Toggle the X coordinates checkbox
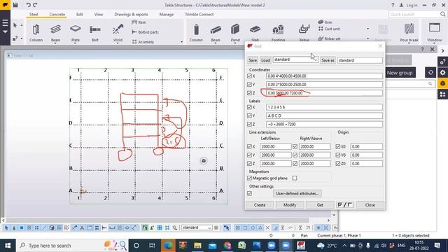Viewport: 448px width, 252px height. click(x=249, y=76)
